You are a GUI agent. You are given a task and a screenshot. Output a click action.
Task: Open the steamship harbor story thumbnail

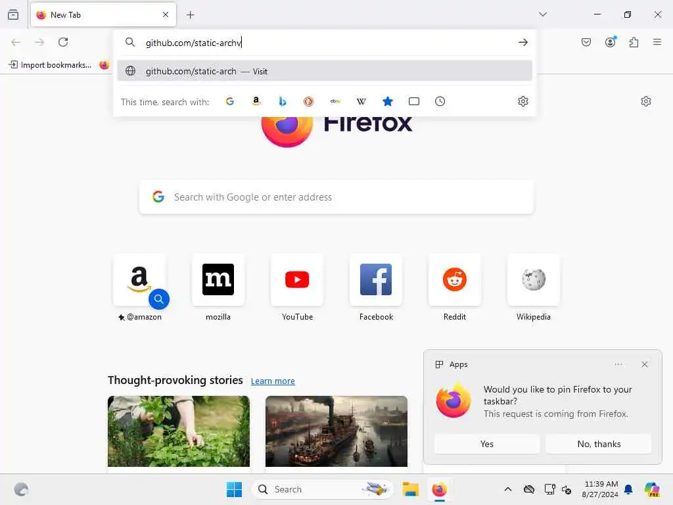pos(336,431)
